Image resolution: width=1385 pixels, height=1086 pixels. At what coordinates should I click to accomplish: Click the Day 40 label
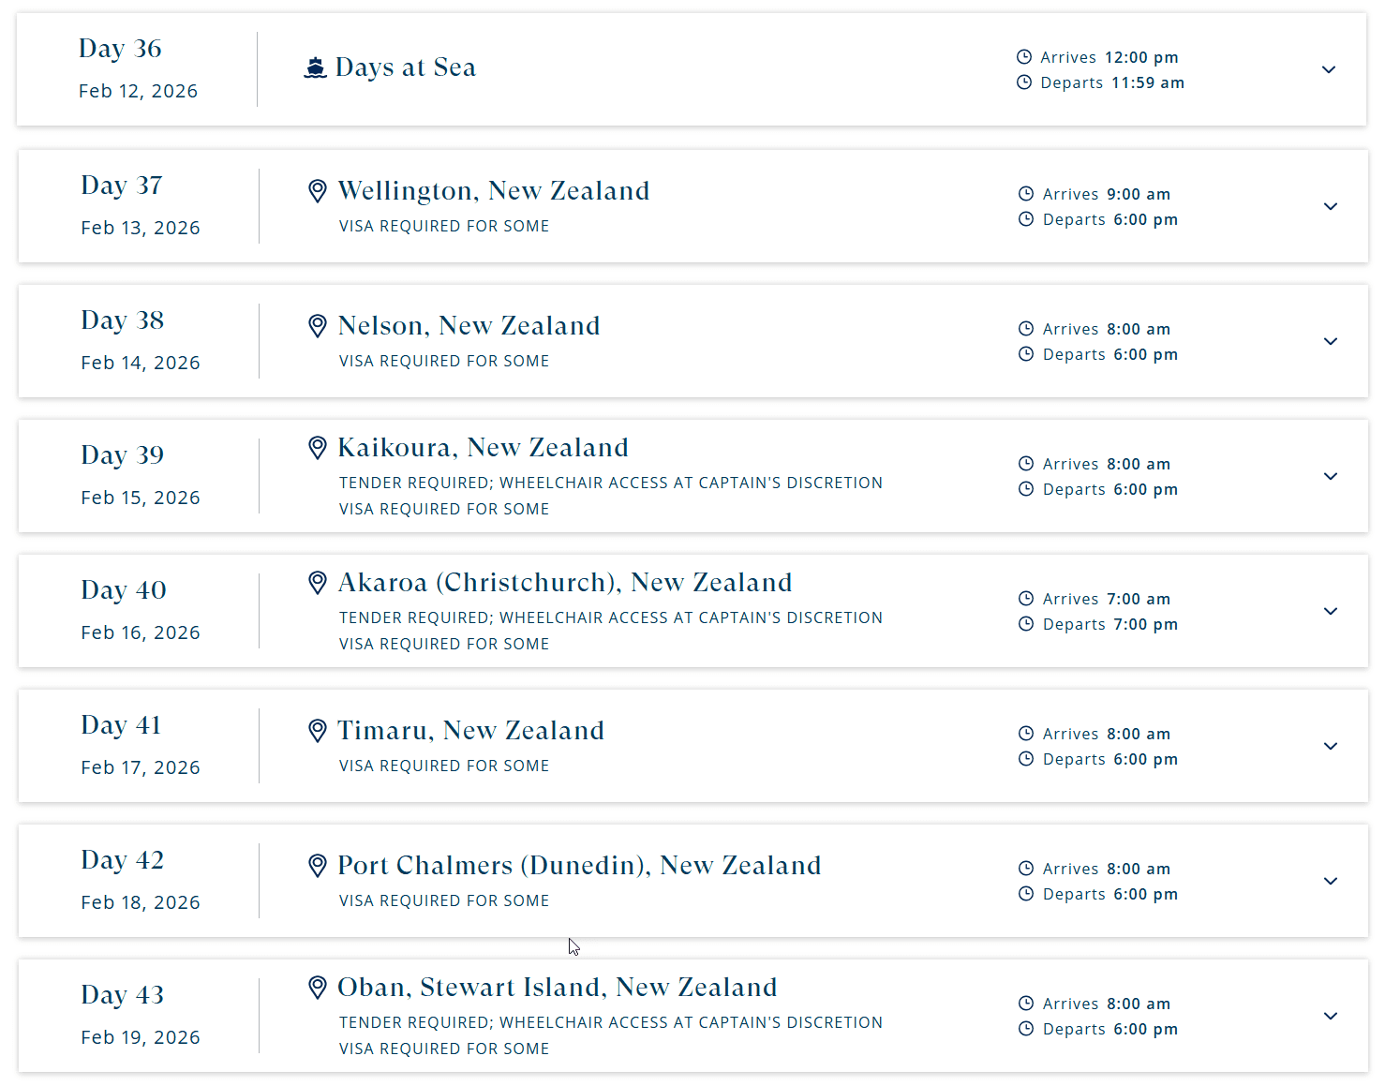click(x=124, y=590)
